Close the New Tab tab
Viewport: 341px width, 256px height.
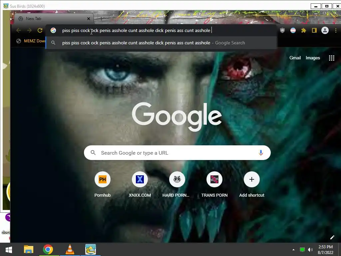89,19
